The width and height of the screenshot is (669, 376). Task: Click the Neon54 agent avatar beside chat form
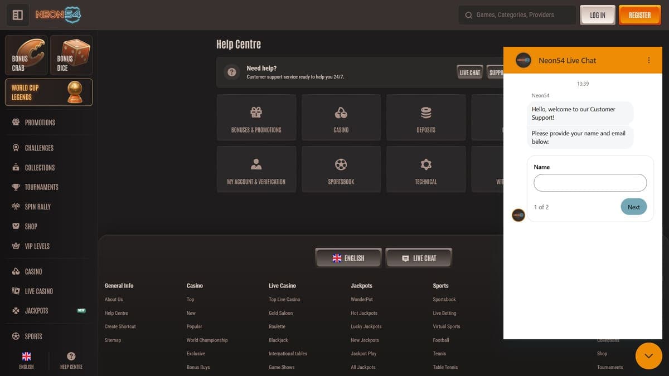pyautogui.click(x=518, y=215)
